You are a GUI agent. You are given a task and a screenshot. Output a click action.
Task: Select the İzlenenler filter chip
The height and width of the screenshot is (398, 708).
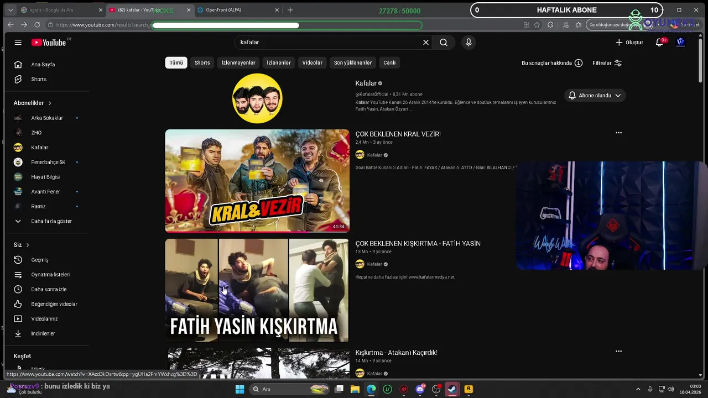(x=279, y=62)
